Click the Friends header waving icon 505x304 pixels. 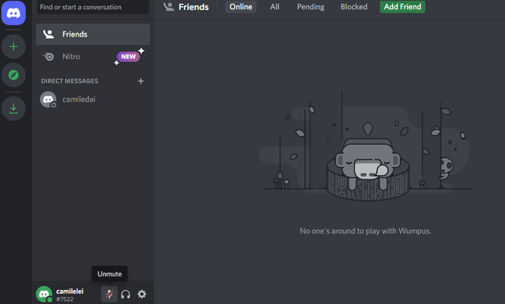[168, 7]
